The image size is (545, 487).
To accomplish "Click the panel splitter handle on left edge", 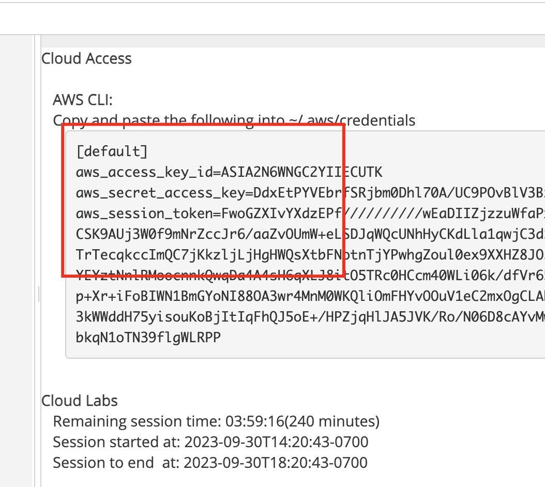I will coord(39,295).
